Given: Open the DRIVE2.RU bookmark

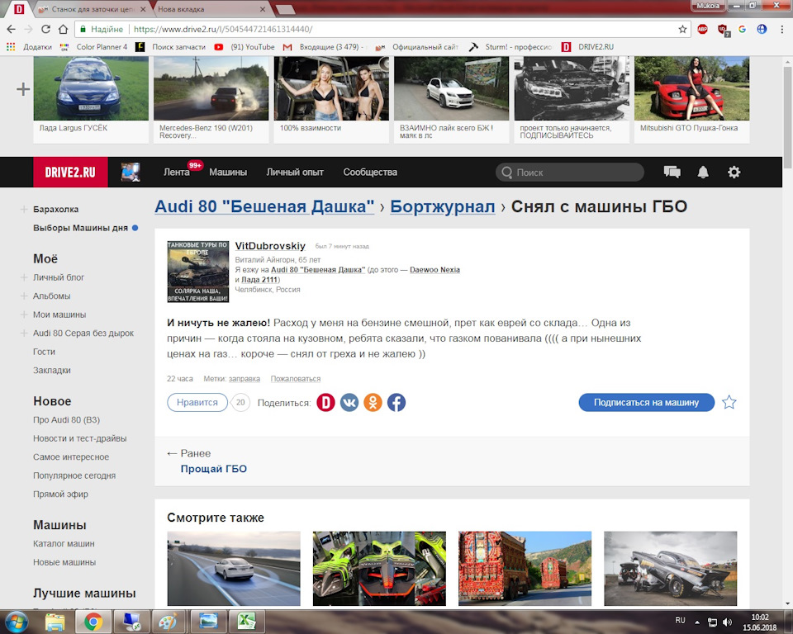Looking at the screenshot, I should pos(587,47).
